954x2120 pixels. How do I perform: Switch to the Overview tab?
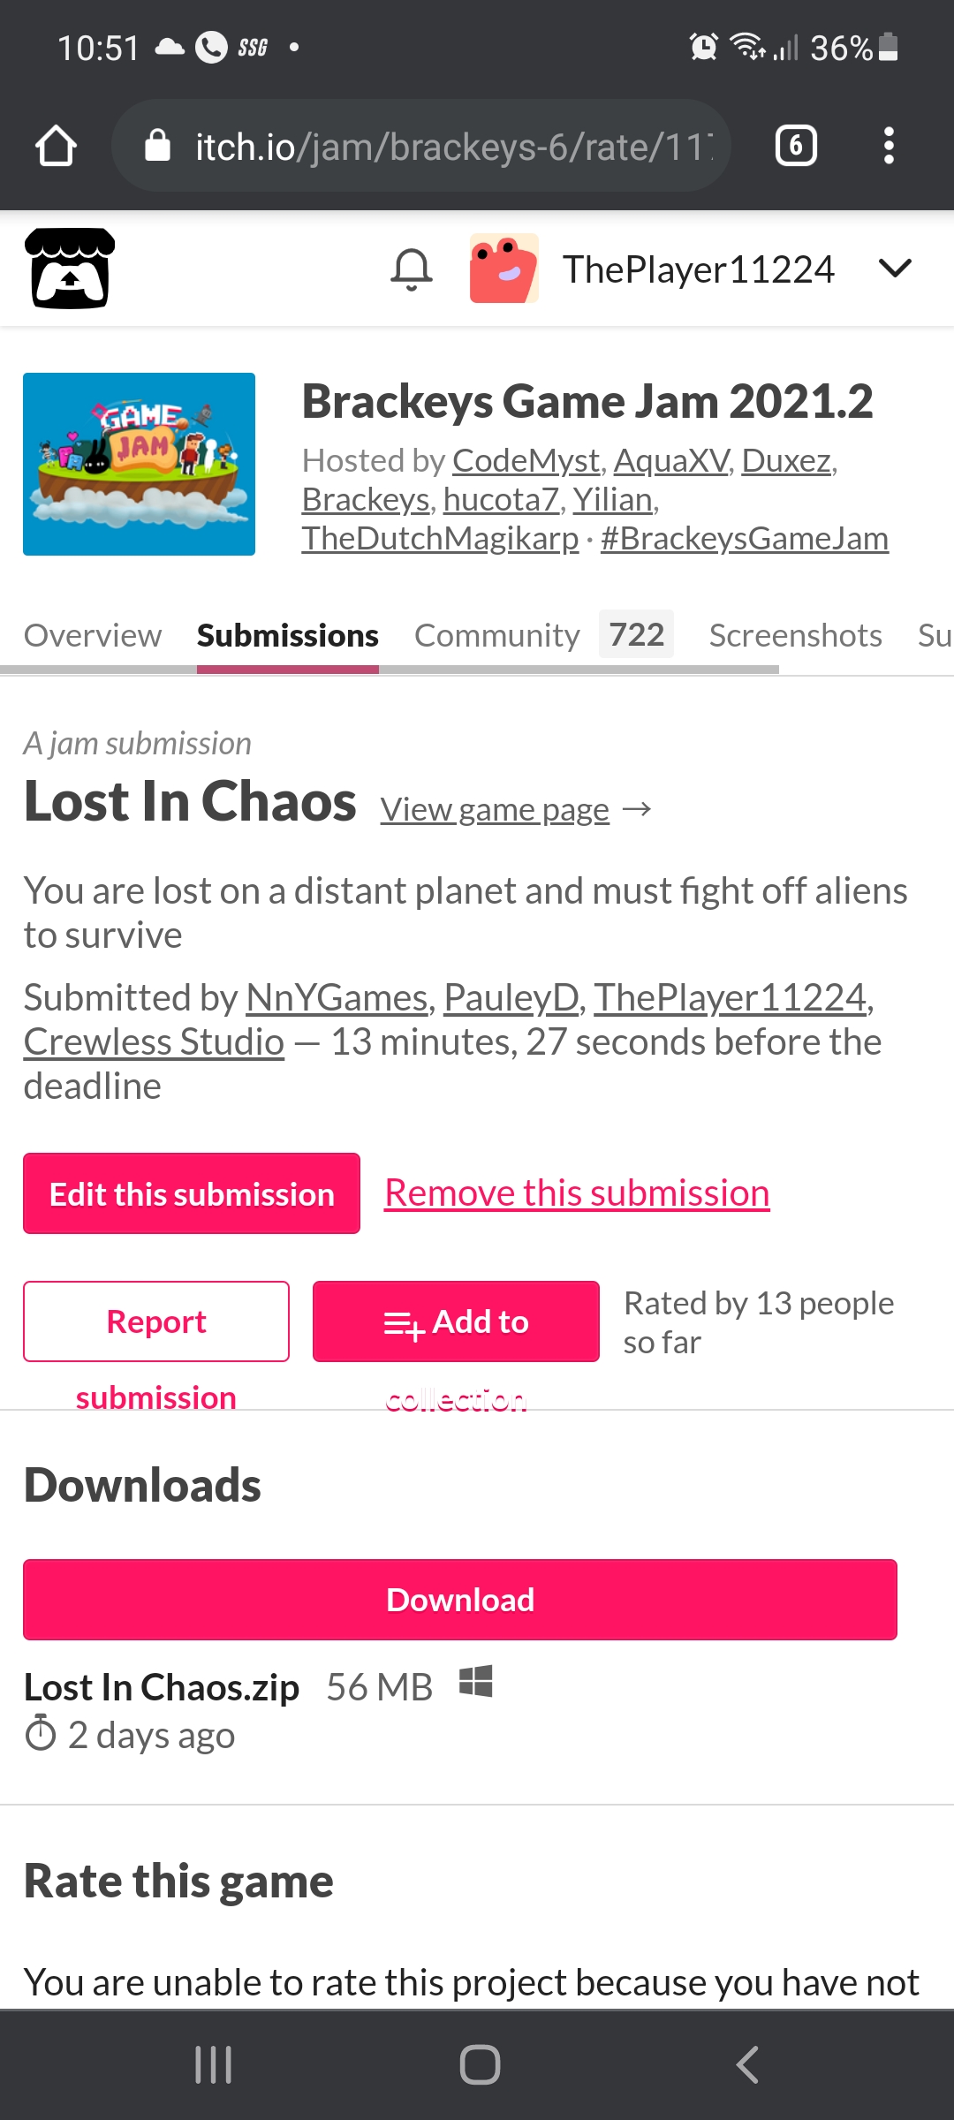[x=93, y=635]
